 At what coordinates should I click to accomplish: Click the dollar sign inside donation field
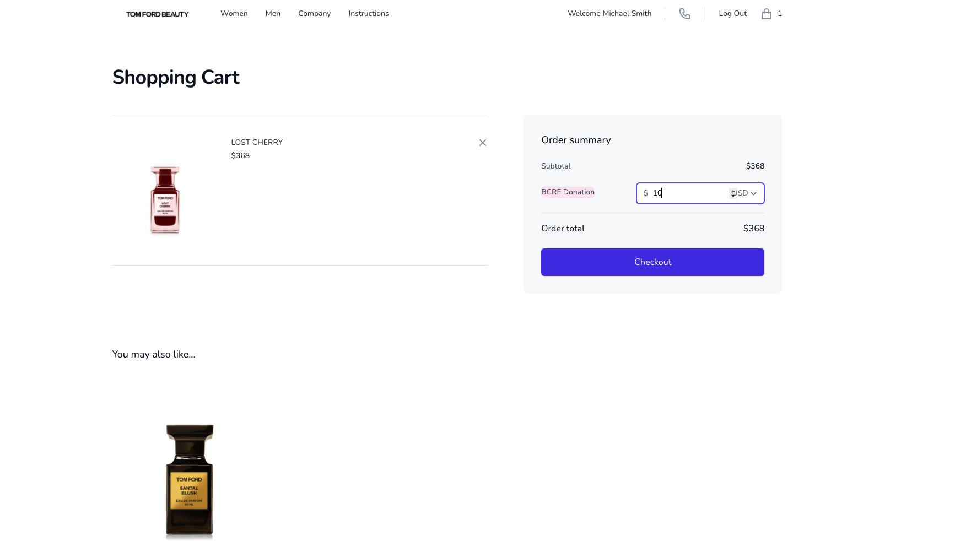tap(646, 193)
